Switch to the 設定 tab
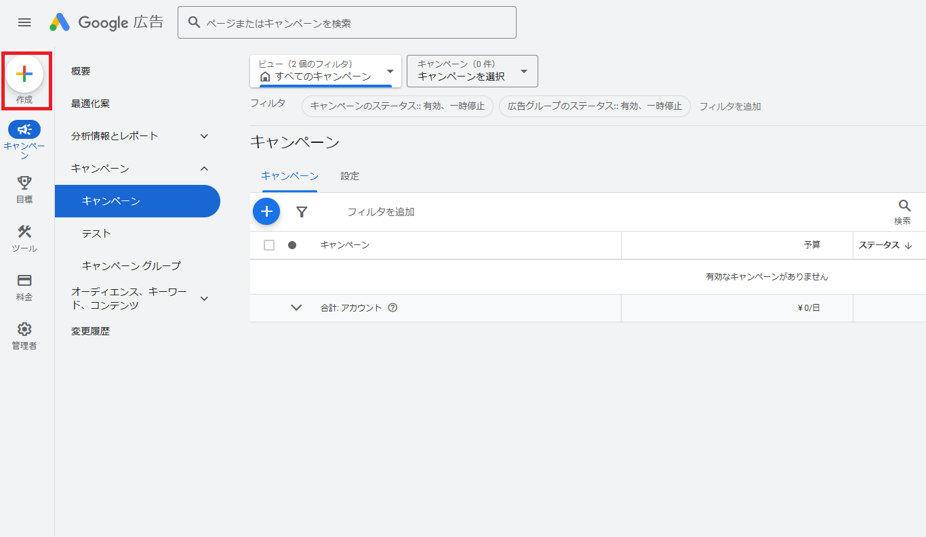The image size is (926, 537). coord(350,176)
